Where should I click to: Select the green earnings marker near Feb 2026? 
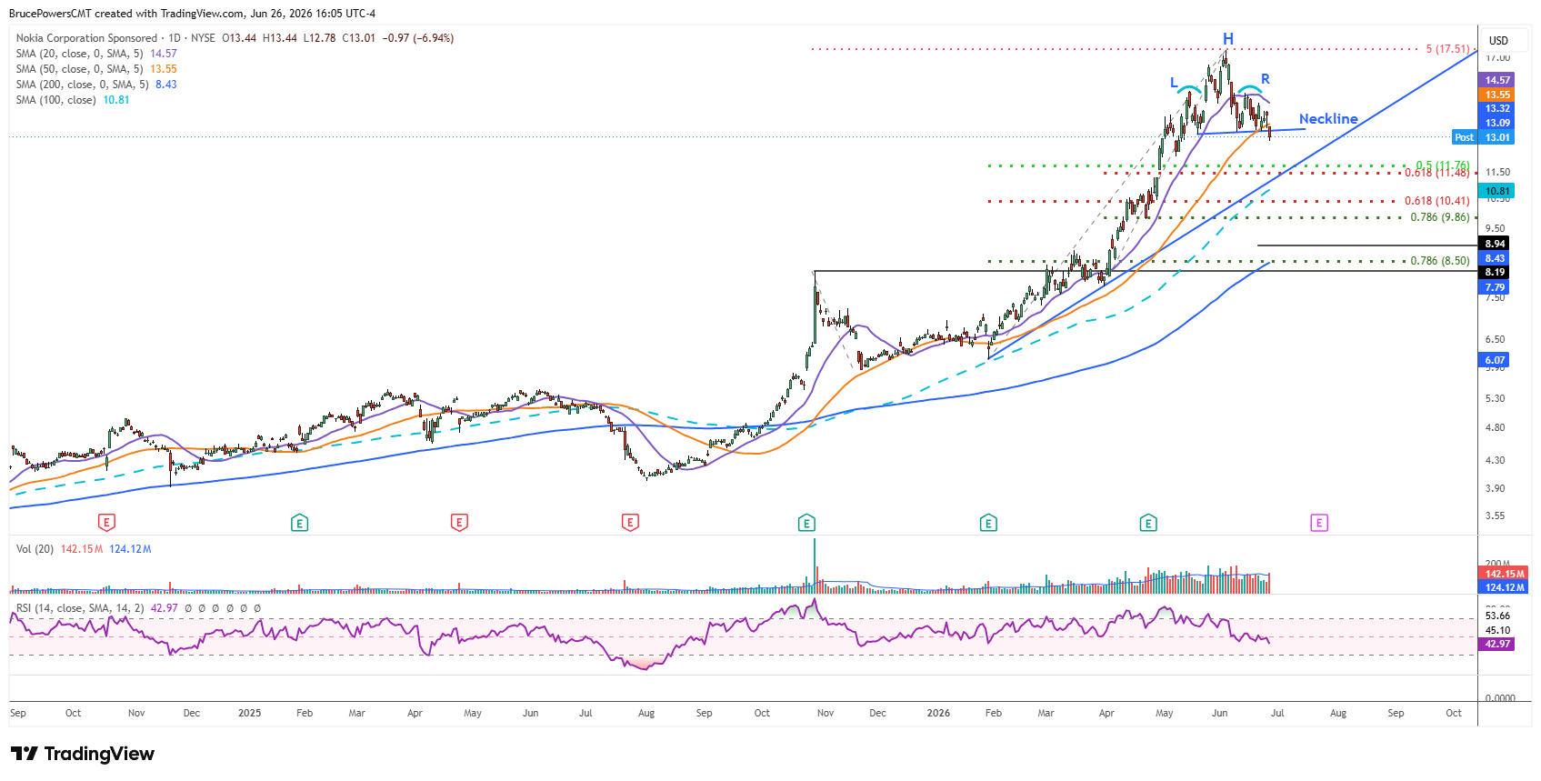988,523
